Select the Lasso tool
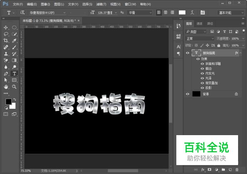Screen dimensions: 247x174 pyautogui.click(x=6, y=34)
